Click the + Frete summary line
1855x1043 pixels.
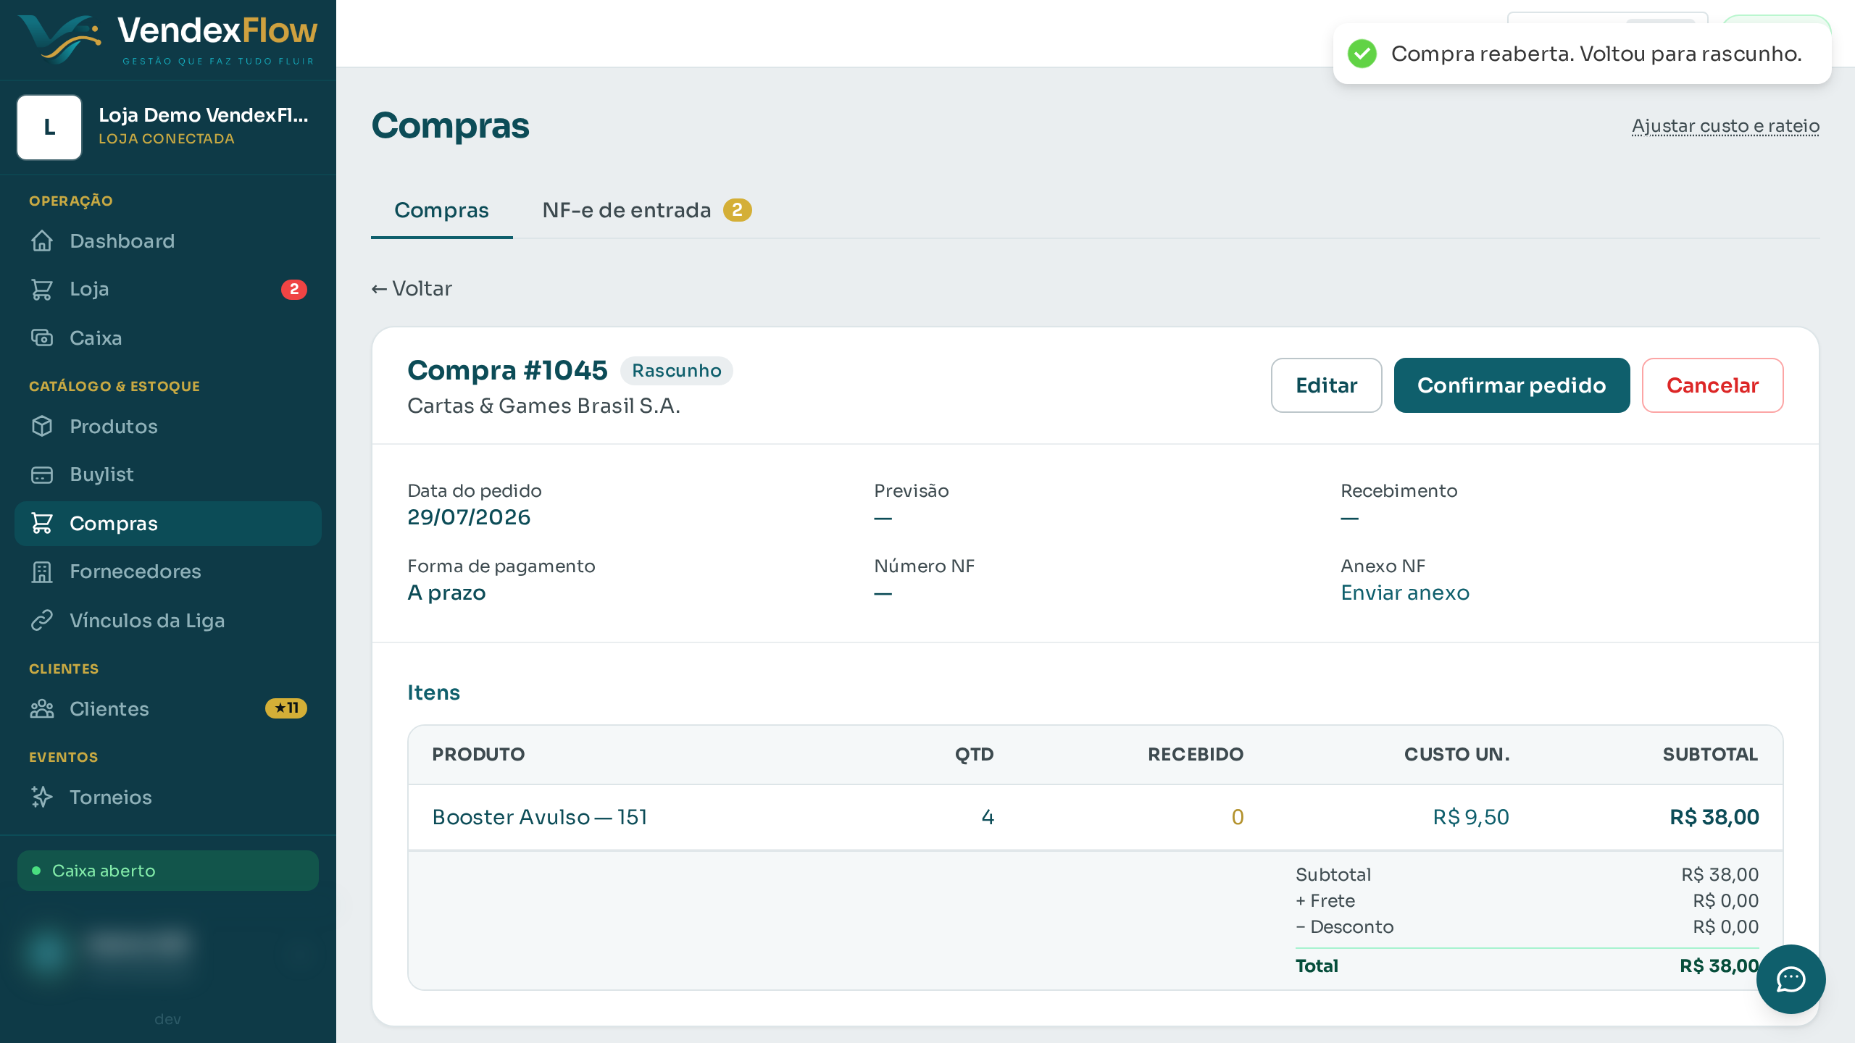1527,900
